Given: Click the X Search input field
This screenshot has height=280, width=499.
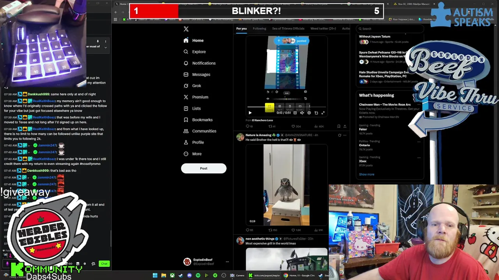Looking at the screenshot, I should pyautogui.click(x=390, y=28).
